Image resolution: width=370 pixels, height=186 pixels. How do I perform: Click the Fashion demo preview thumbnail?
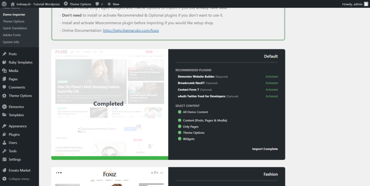(110, 177)
